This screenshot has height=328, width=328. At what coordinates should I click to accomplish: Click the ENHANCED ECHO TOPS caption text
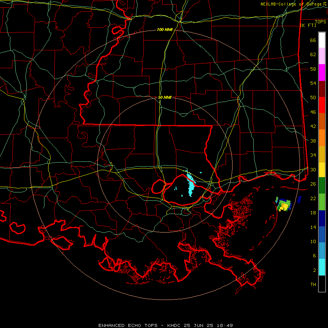coord(128,325)
